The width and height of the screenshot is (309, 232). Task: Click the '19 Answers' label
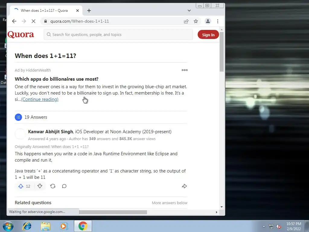tap(36, 117)
